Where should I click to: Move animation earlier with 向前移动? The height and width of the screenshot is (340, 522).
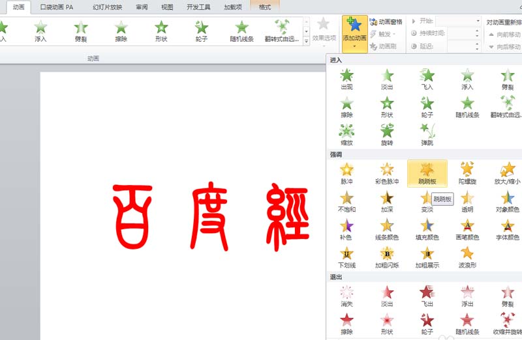pyautogui.click(x=504, y=35)
